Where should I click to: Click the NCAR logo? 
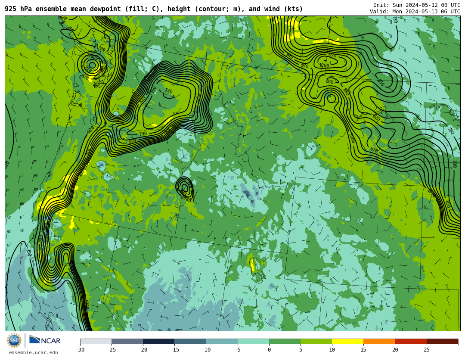[45, 340]
